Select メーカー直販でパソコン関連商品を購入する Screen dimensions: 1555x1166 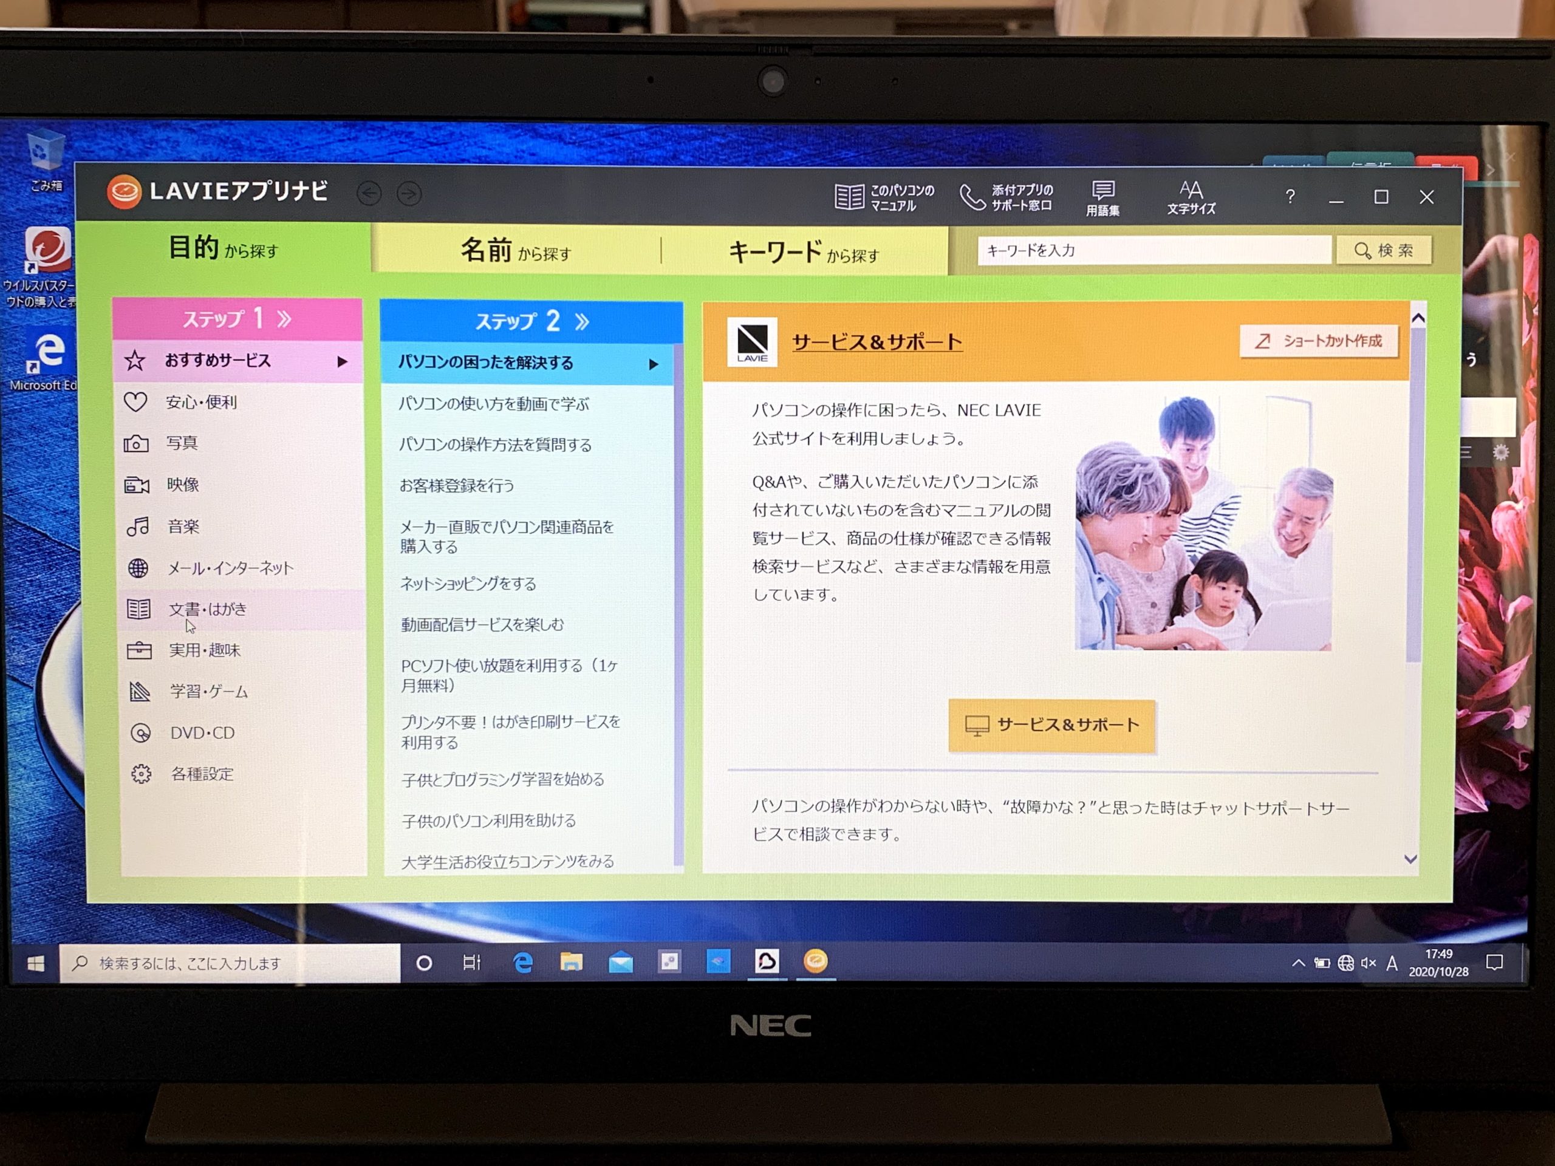tap(527, 536)
